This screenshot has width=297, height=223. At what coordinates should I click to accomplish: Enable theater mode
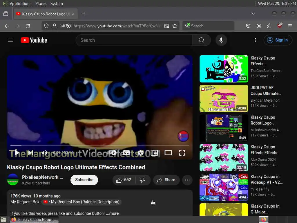tap(168, 153)
